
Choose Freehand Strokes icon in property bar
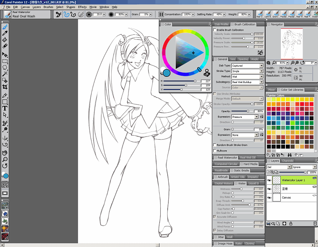coord(66,15)
